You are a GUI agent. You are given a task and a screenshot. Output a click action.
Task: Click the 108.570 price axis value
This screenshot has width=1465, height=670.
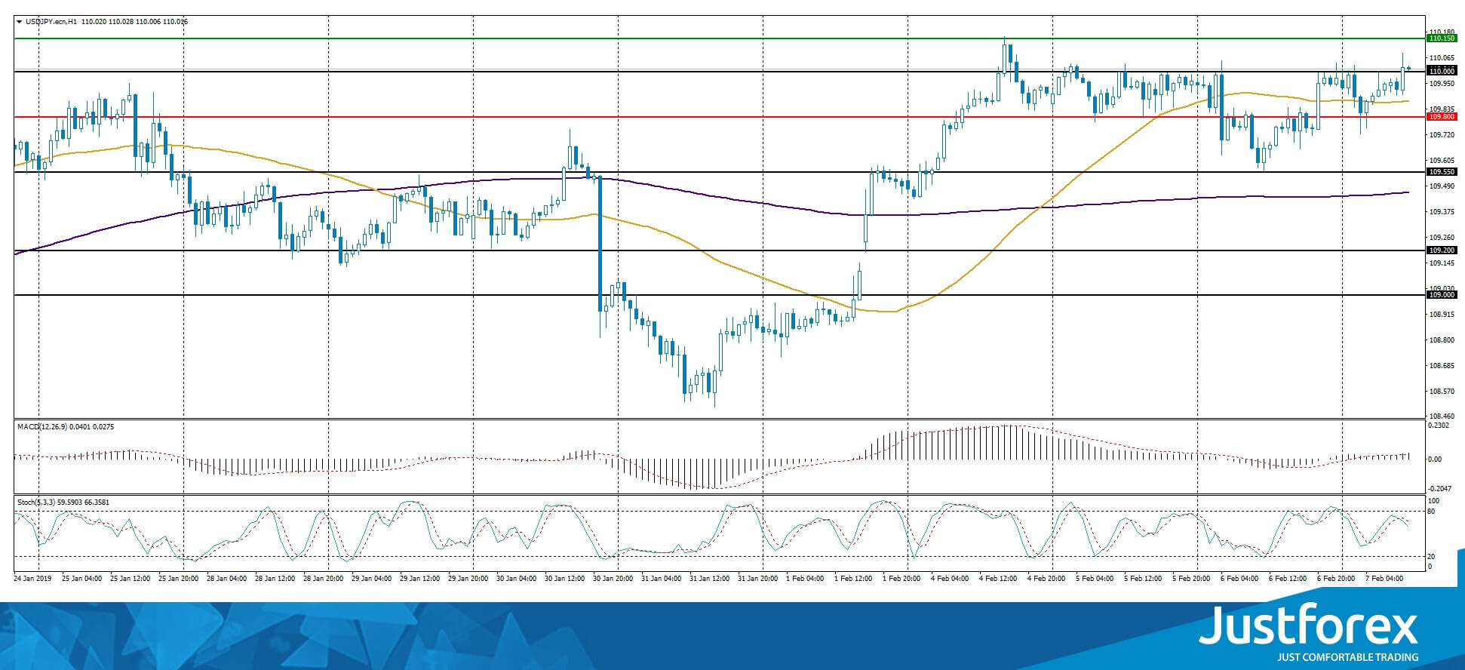(1442, 392)
